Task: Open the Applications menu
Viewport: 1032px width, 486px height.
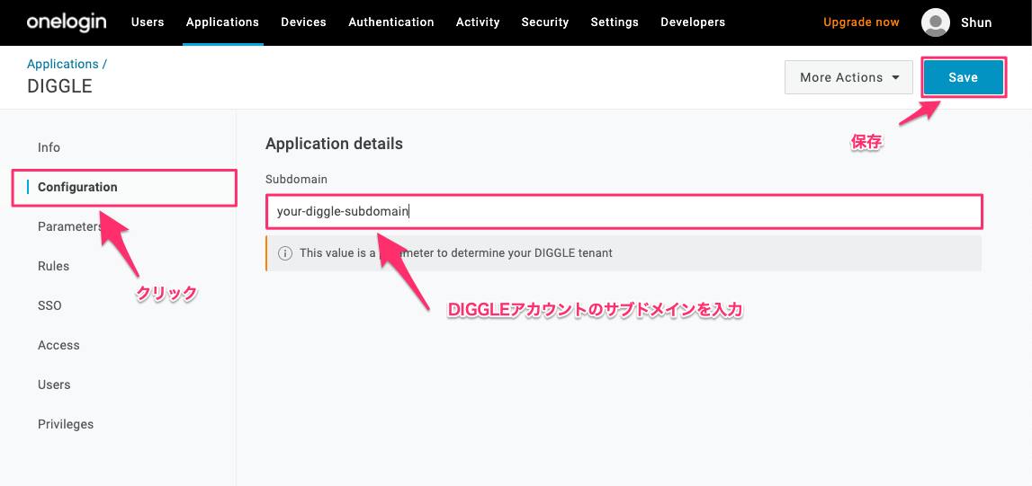Action: point(222,22)
